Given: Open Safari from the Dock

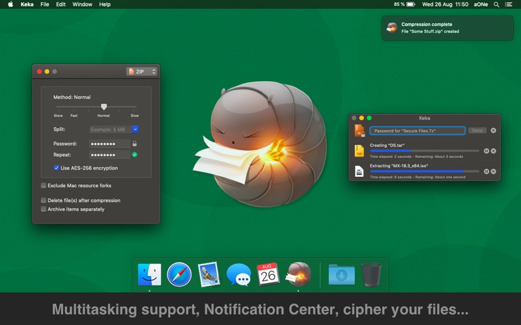Looking at the screenshot, I should [179, 275].
